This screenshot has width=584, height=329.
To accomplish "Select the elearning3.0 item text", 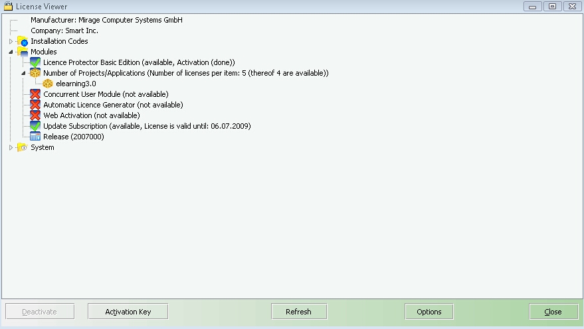I will click(76, 84).
